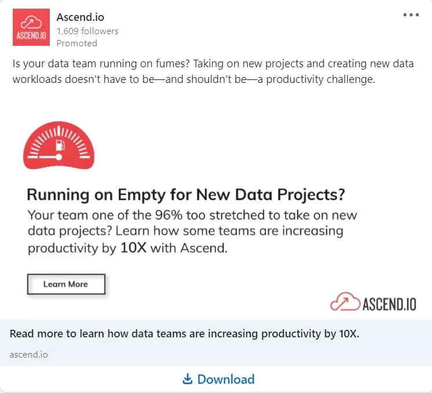Click the bold 10X text in the ad
This screenshot has width=432, height=393.
pyautogui.click(x=134, y=248)
